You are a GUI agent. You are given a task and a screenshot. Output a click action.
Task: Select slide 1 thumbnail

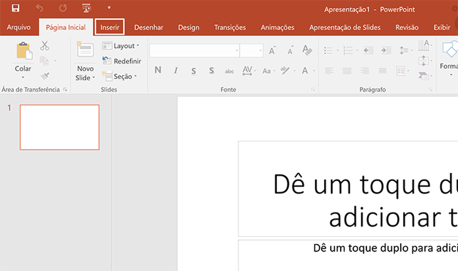(60, 127)
